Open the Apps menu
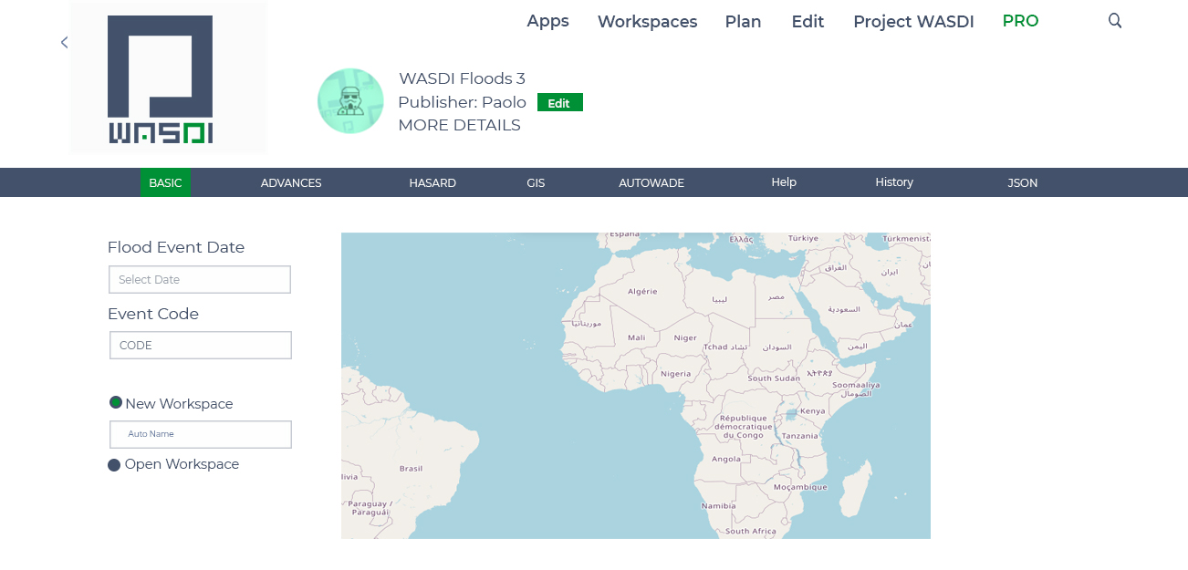Image resolution: width=1188 pixels, height=570 pixels. click(547, 21)
